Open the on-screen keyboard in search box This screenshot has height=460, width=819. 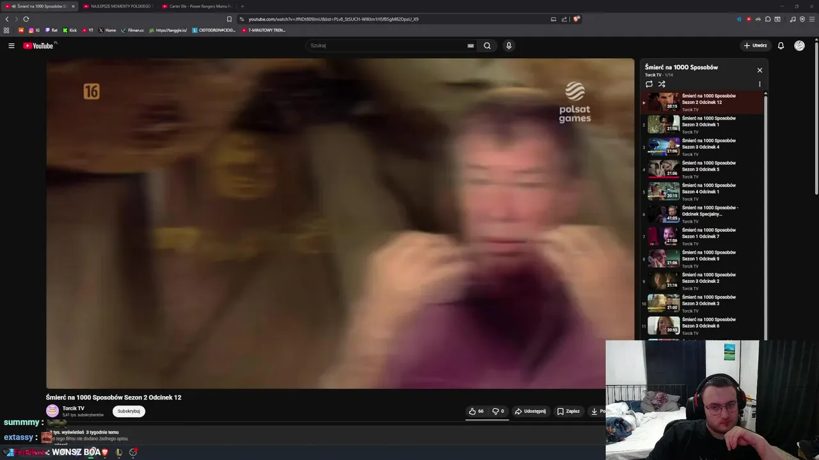470,45
